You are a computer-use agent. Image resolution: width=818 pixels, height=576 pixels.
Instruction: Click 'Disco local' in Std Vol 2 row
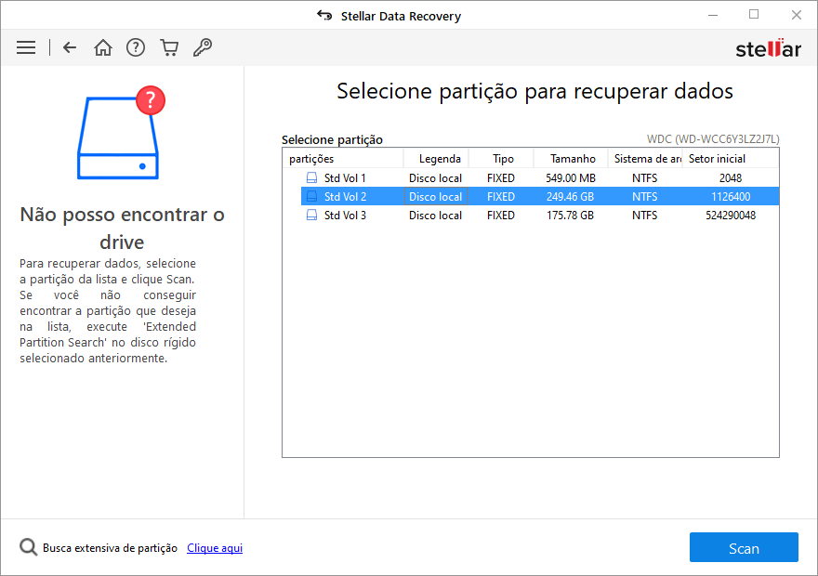436,197
